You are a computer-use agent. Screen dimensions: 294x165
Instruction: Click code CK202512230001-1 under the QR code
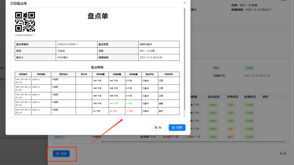click(25, 35)
